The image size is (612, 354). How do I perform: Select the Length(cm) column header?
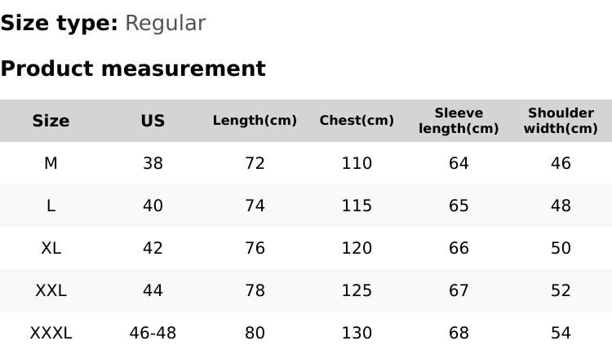coord(255,121)
